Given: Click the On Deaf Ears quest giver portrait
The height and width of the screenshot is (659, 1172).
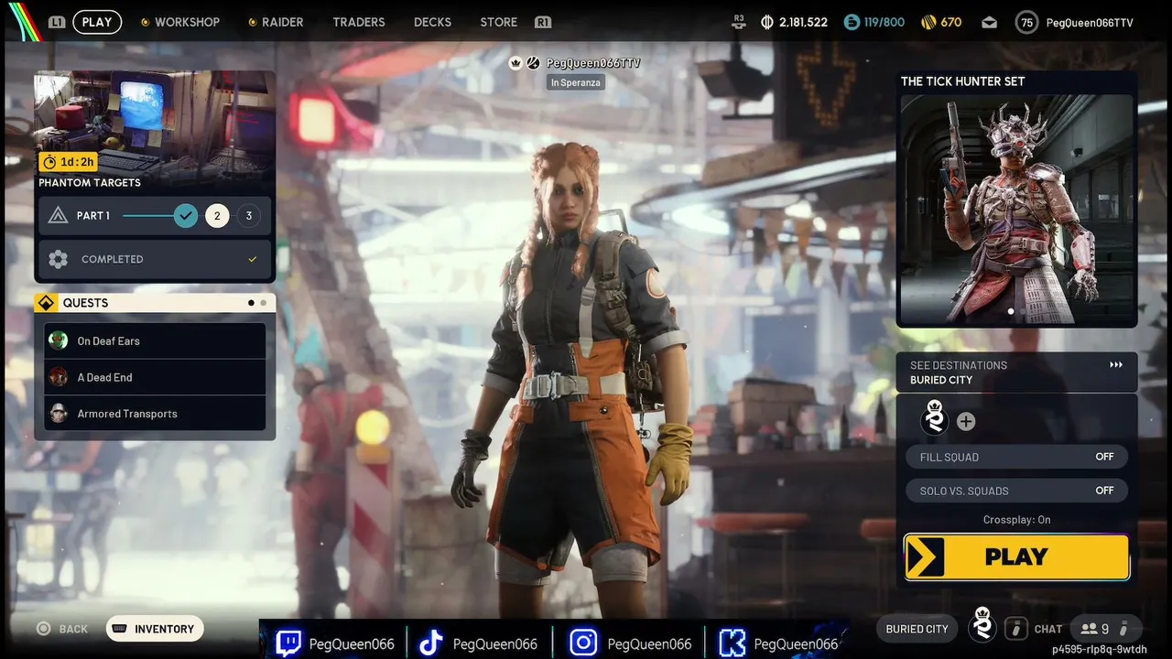Looking at the screenshot, I should coord(59,340).
